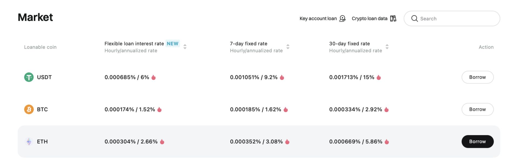
Task: Sort by 30-day fixed rate arrows
Action: point(387,47)
